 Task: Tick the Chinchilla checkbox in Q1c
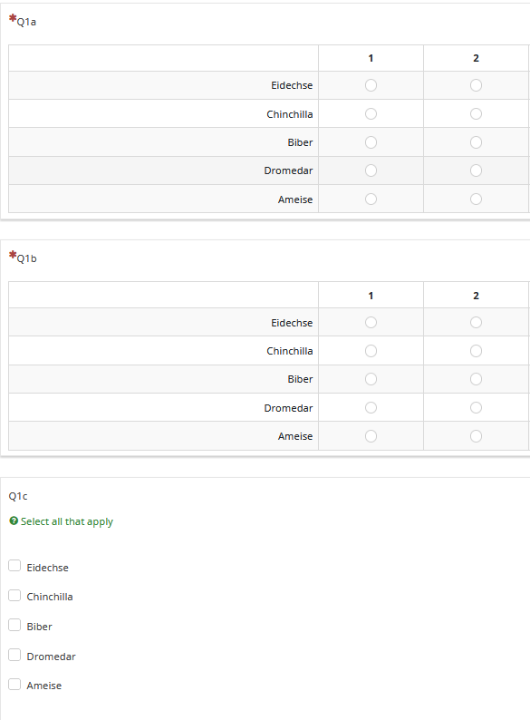14,596
